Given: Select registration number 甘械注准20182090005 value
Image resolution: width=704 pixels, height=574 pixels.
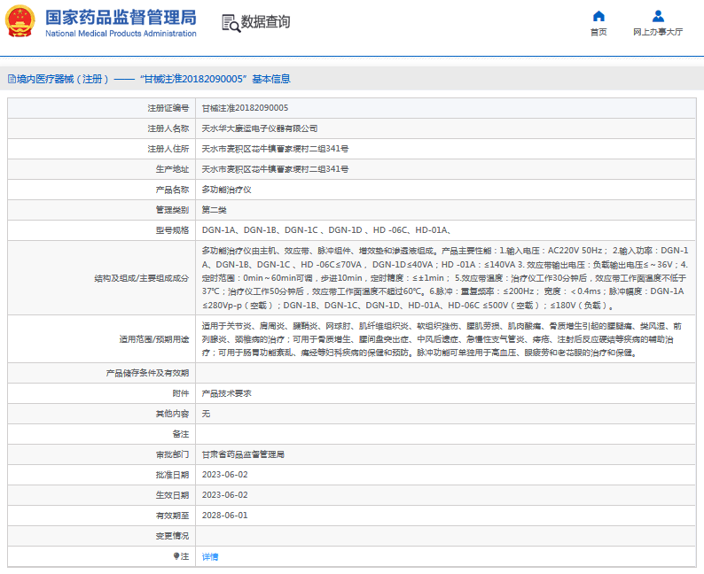Looking at the screenshot, I should [x=245, y=108].
